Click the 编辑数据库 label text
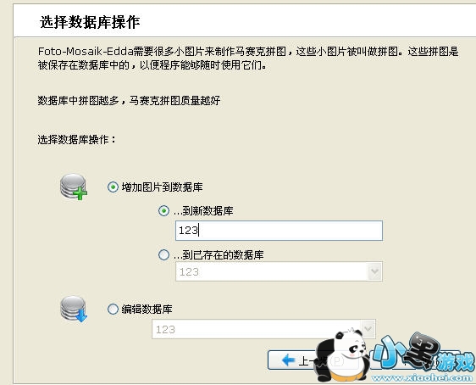 point(147,309)
